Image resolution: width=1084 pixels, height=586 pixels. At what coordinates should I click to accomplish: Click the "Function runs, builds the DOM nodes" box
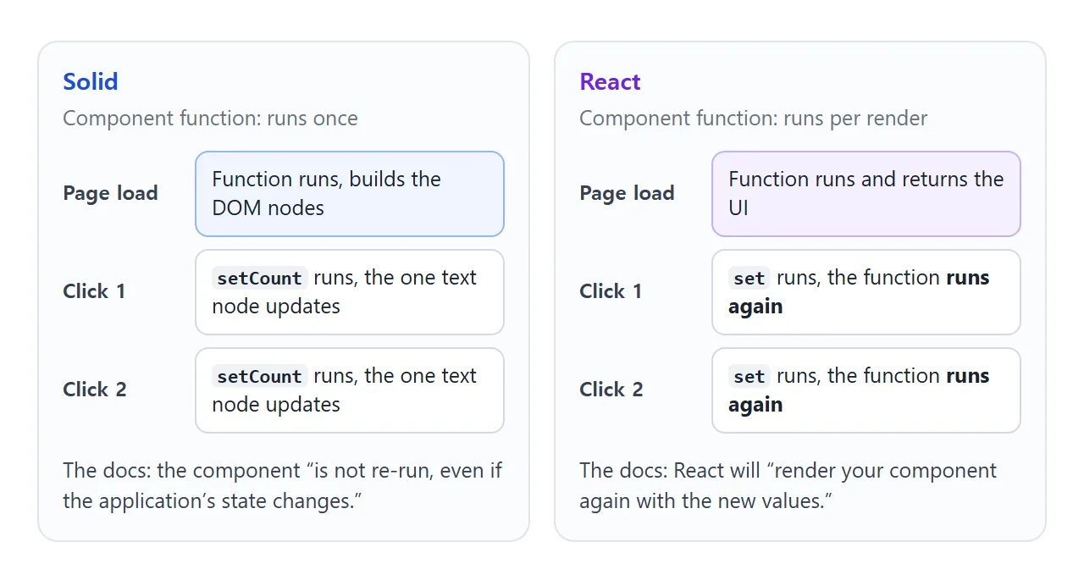click(x=350, y=194)
